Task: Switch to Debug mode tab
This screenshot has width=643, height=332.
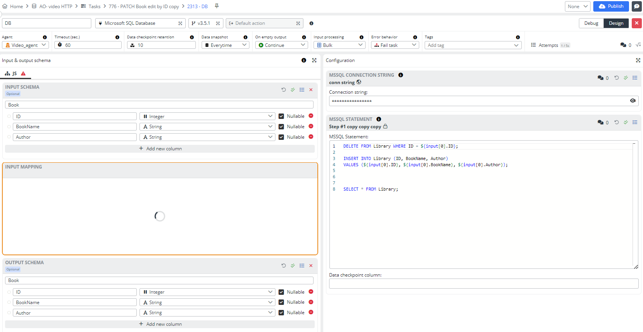Action: click(591, 23)
